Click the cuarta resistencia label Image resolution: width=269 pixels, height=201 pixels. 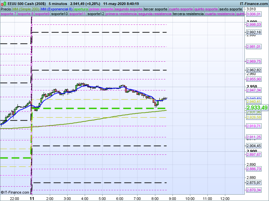coord(220,14)
